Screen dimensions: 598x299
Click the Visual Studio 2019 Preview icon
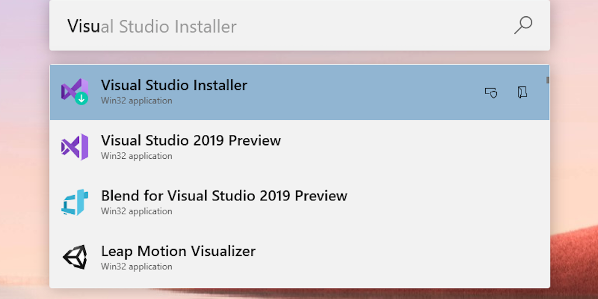coord(75,147)
